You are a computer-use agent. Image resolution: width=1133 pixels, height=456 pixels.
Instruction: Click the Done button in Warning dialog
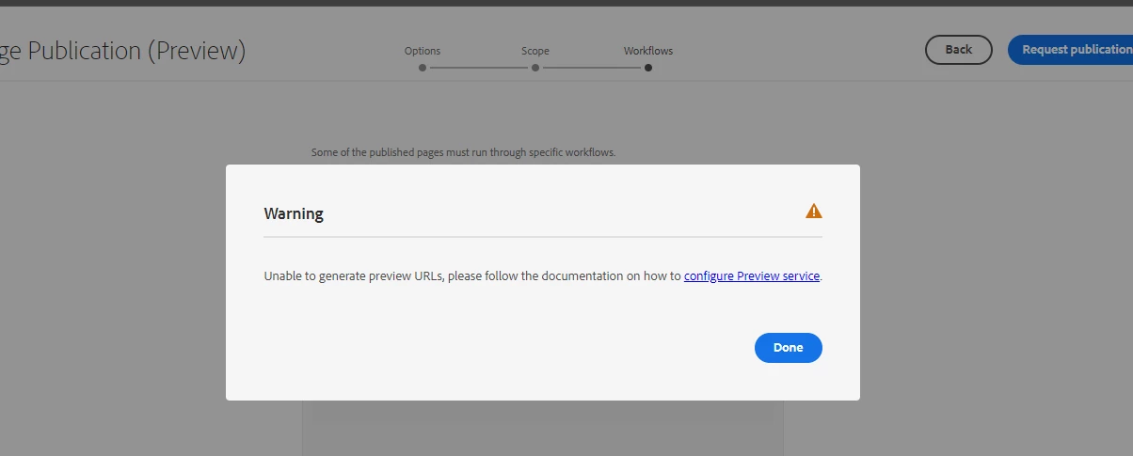[788, 348]
